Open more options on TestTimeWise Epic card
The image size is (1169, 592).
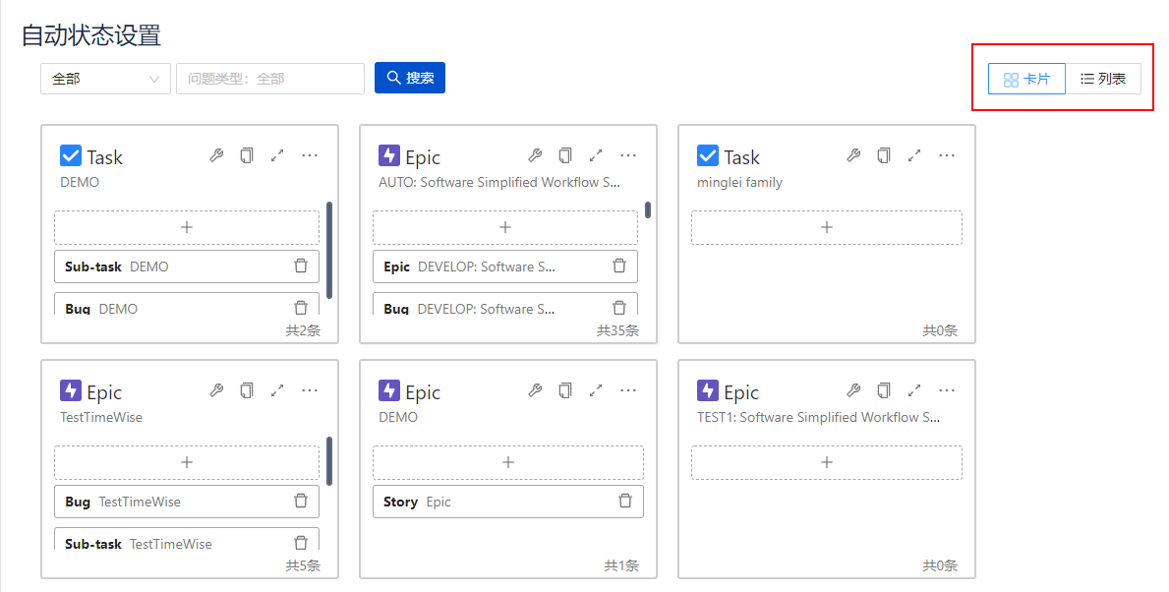click(x=310, y=390)
